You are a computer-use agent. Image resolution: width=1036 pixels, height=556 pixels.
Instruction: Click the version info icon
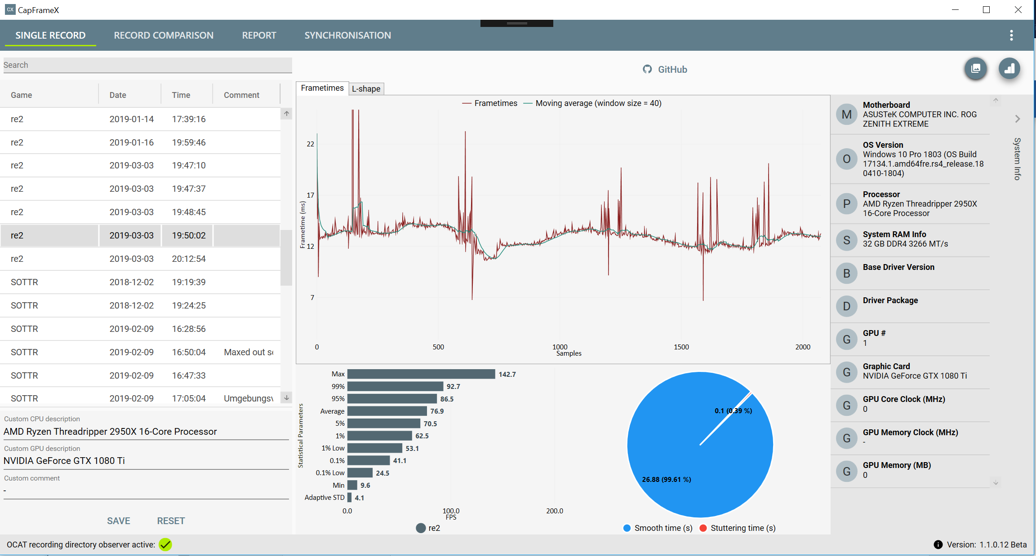(x=938, y=544)
